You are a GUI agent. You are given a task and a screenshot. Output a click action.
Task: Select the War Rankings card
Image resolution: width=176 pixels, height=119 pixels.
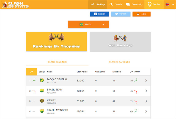pyautogui.click(x=120, y=41)
